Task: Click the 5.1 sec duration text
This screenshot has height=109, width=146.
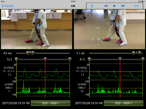Action: [81, 53]
